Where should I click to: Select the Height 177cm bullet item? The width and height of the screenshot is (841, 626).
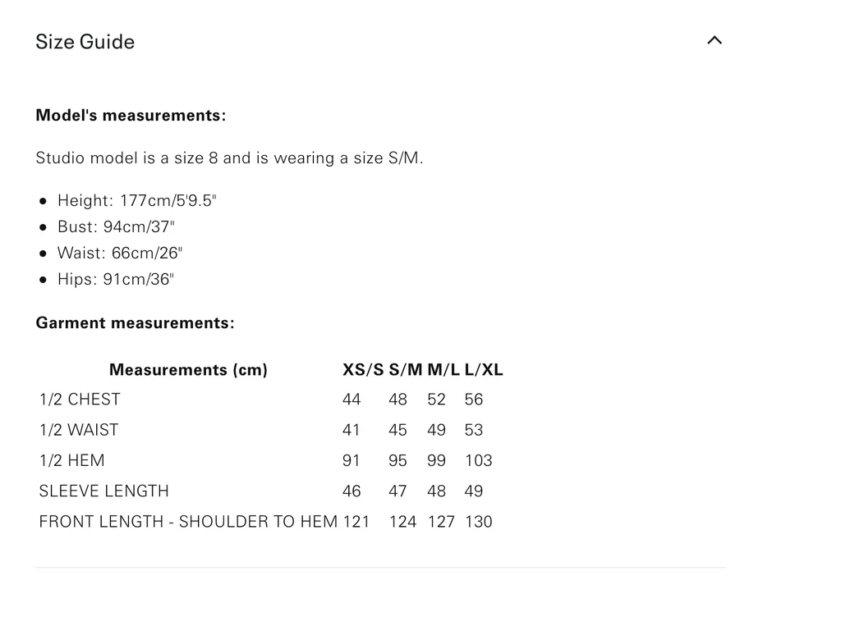click(x=136, y=200)
